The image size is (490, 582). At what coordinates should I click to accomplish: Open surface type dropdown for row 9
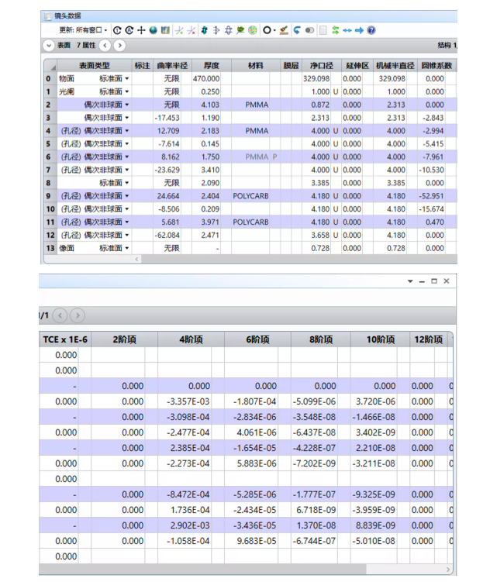127,196
